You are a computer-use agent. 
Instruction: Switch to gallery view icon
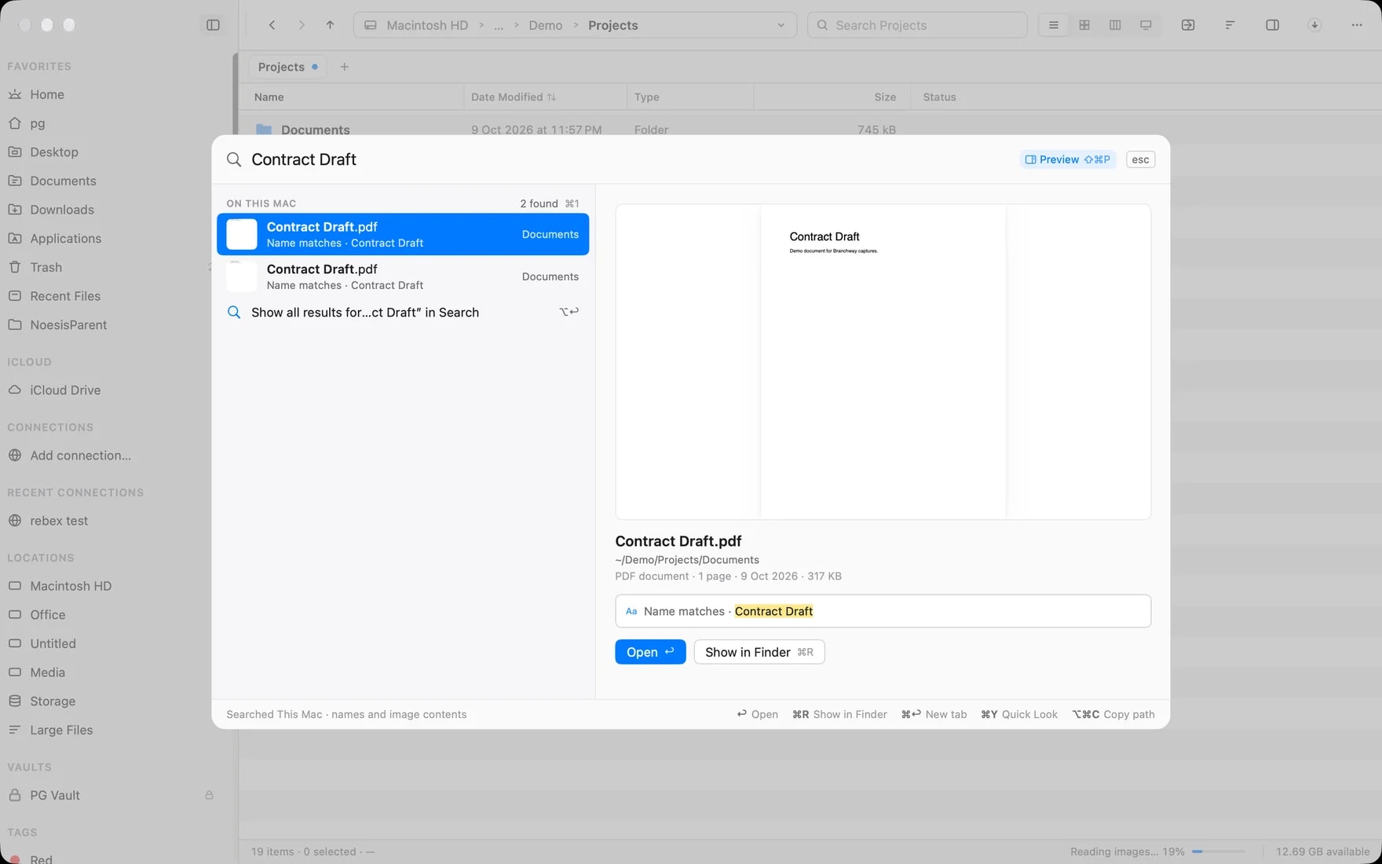point(1146,25)
